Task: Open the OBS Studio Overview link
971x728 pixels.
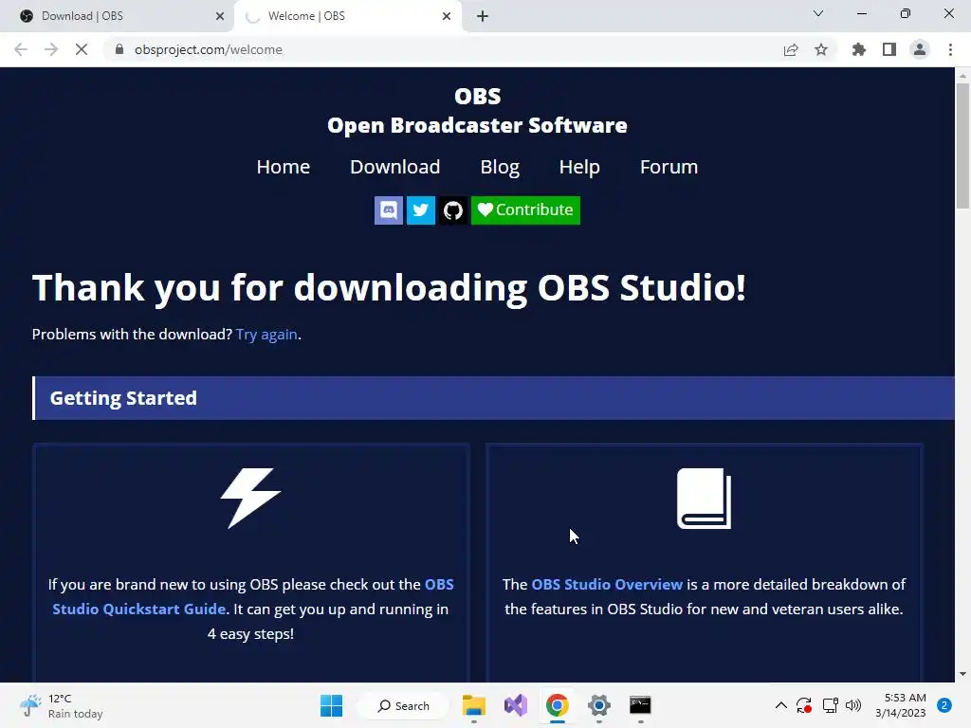Action: 607,584
